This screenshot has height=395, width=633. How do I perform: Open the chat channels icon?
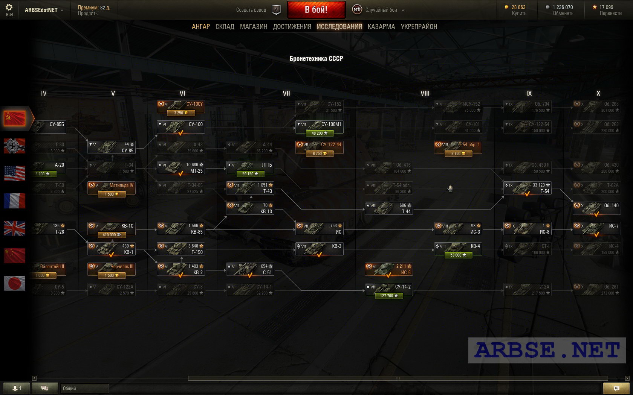pos(45,388)
